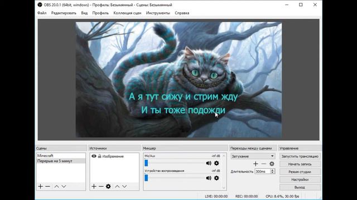Remove selected source with minus icon
Viewport: 357px width, 200px height.
pos(101,187)
